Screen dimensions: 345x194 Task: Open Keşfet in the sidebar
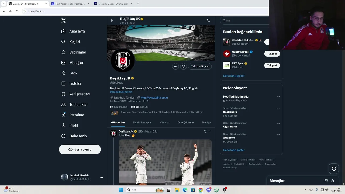coord(71,42)
